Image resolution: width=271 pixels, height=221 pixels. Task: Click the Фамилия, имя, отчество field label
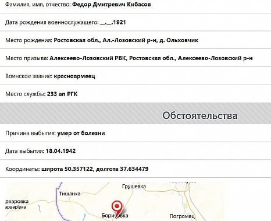coord(38,5)
